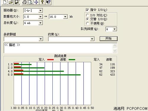Click the green read bar for 2.0
The width and height of the screenshot is (148, 111).
coord(29,68)
